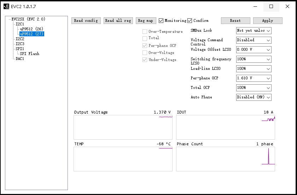Maximize the EVC2 window
The height and width of the screenshot is (195, 297).
271,6
